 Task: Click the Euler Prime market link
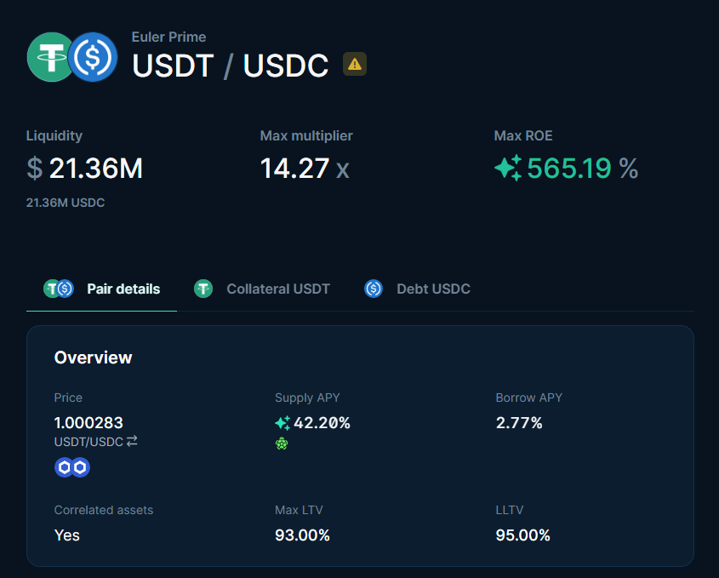coord(168,37)
